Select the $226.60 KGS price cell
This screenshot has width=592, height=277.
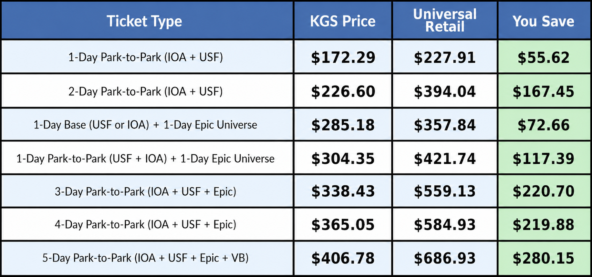(343, 91)
